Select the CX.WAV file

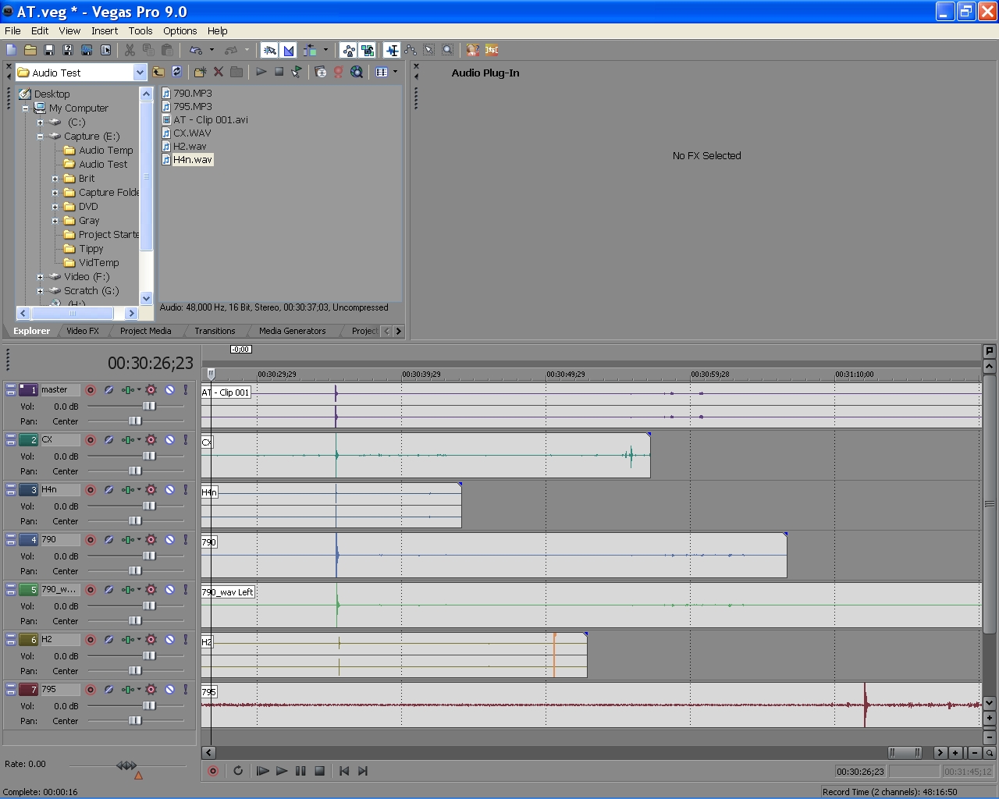pos(192,133)
